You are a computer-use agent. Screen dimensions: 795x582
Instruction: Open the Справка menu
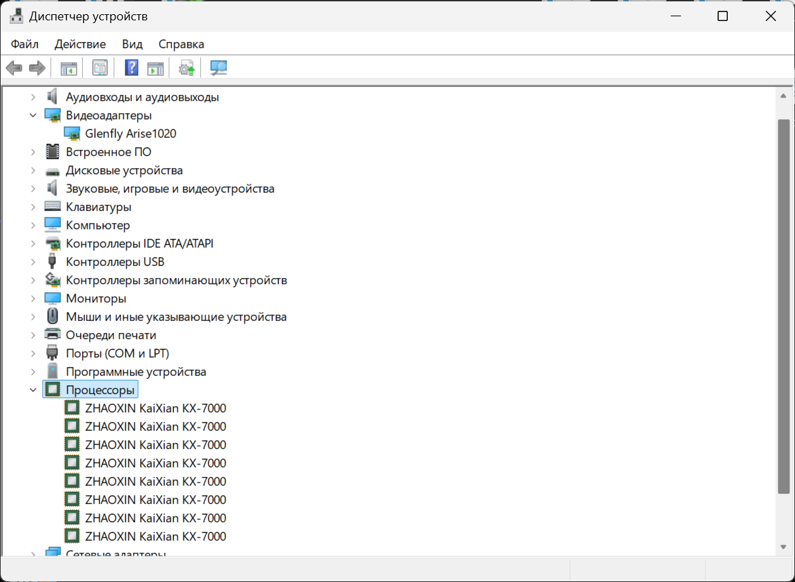point(181,44)
